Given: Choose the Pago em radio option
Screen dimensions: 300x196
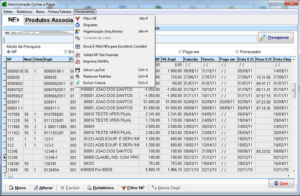Looking at the screenshot, I should (180, 52).
